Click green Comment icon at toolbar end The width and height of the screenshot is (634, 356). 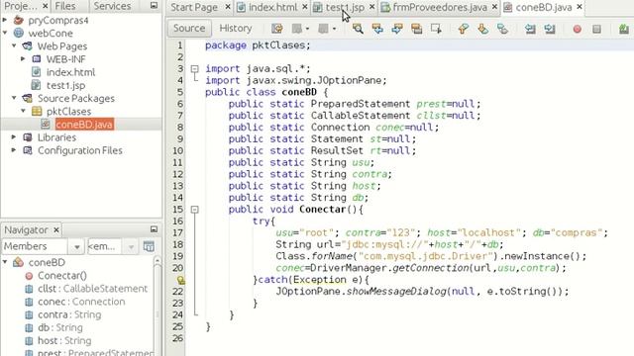coord(624,29)
